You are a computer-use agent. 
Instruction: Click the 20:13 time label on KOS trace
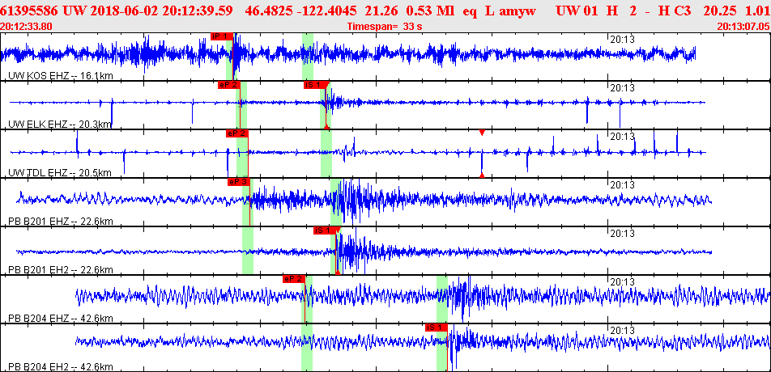pyautogui.click(x=622, y=39)
